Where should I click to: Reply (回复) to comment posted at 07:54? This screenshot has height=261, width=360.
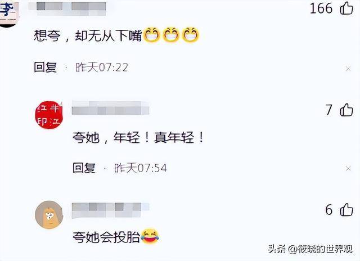[x=84, y=168]
